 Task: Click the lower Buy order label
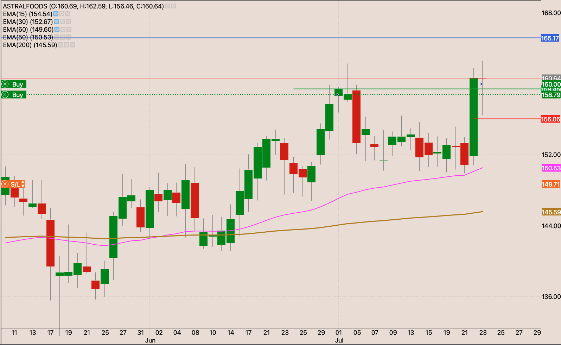point(18,95)
